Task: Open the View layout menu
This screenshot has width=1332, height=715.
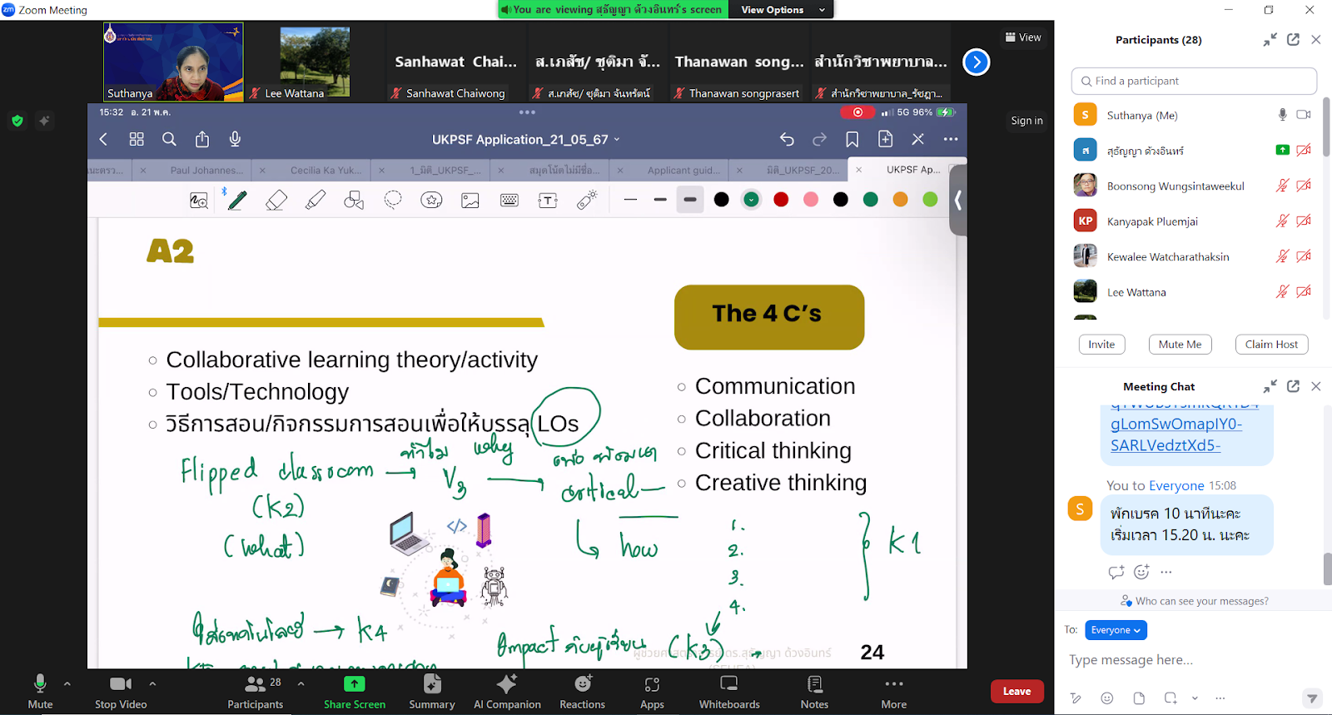Action: [1023, 37]
